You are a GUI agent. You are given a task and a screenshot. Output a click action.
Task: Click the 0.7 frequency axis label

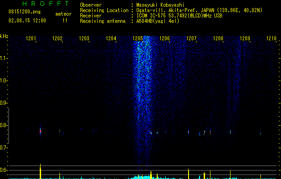coord(4,148)
